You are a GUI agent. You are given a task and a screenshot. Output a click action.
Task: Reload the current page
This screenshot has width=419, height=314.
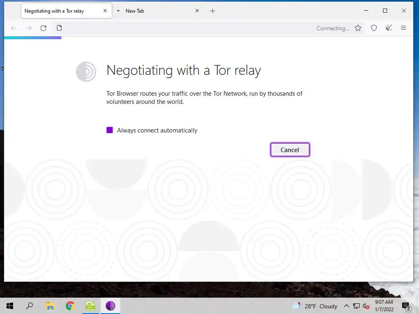[x=43, y=28]
